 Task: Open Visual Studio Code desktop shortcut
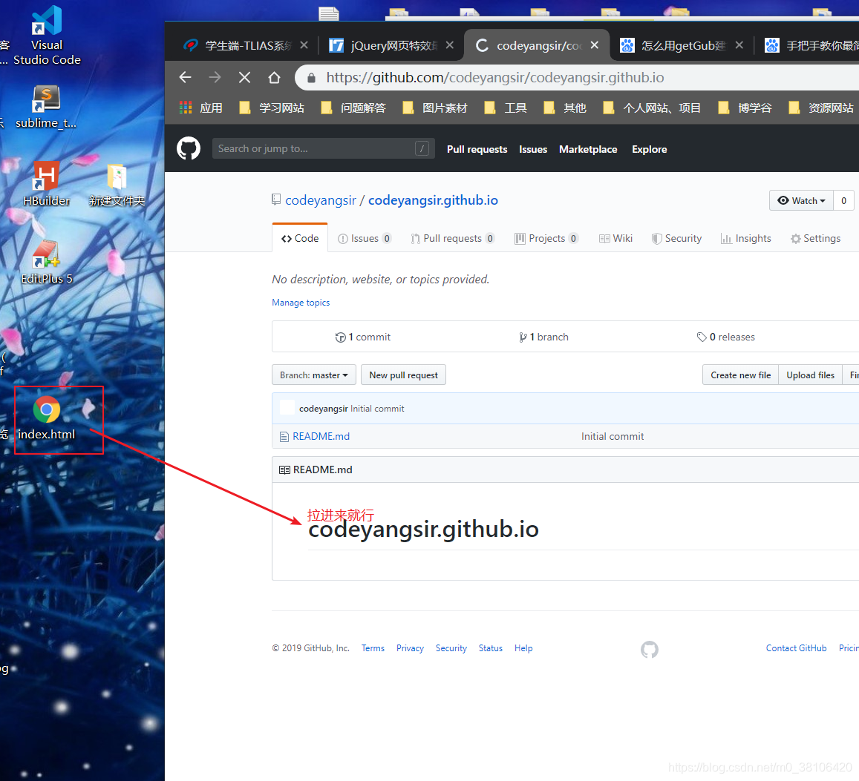47,36
